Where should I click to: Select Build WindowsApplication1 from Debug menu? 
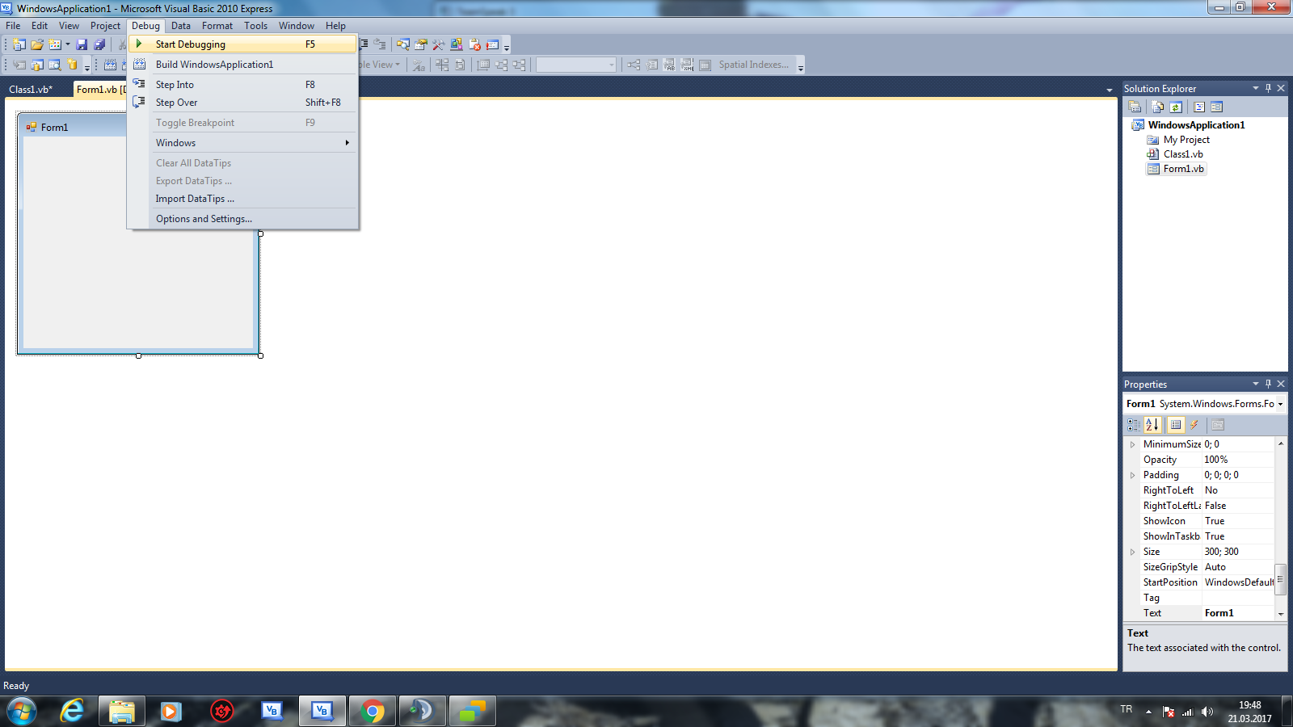[x=242, y=64]
